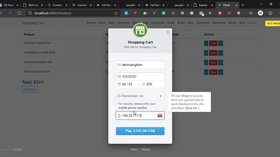The image size is (280, 157).
Task: Click the Handmade Rubber Ball product name
Action: (38, 62)
